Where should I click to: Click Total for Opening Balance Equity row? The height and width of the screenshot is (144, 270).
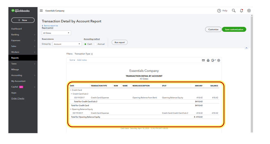point(144,117)
